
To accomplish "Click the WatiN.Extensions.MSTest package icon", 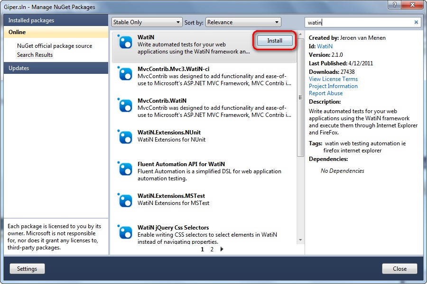I will click(x=125, y=201).
